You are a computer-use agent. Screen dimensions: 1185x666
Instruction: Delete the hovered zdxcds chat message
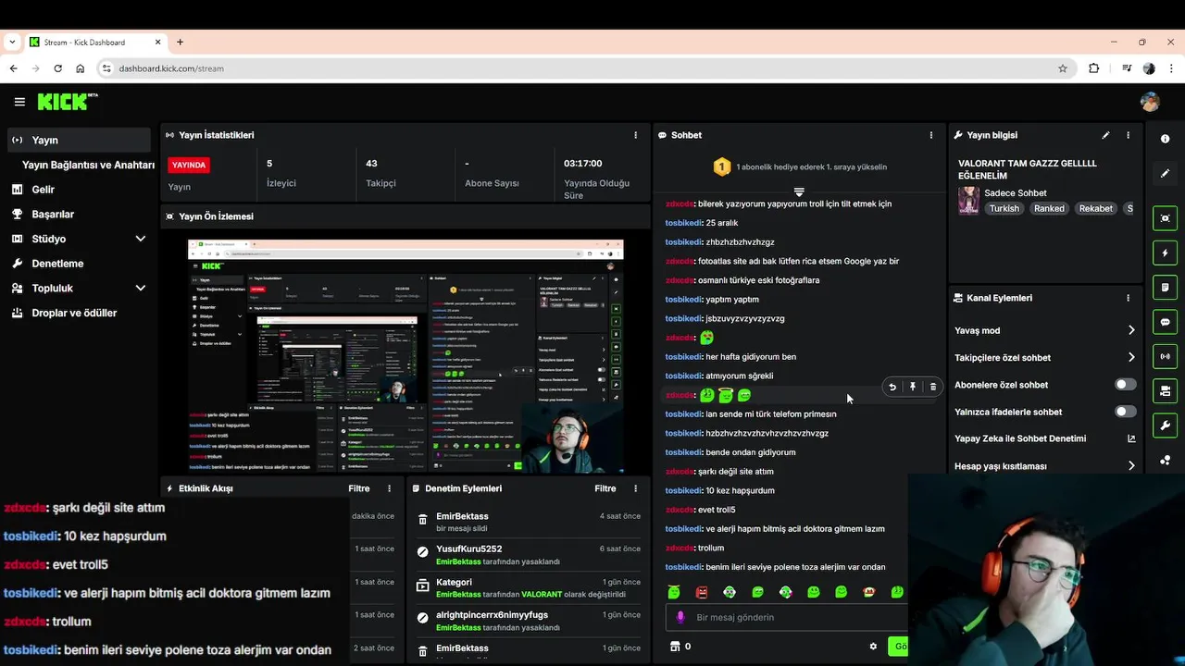click(x=933, y=387)
